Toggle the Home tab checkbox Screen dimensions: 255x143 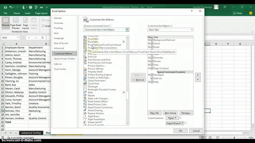(x=152, y=43)
